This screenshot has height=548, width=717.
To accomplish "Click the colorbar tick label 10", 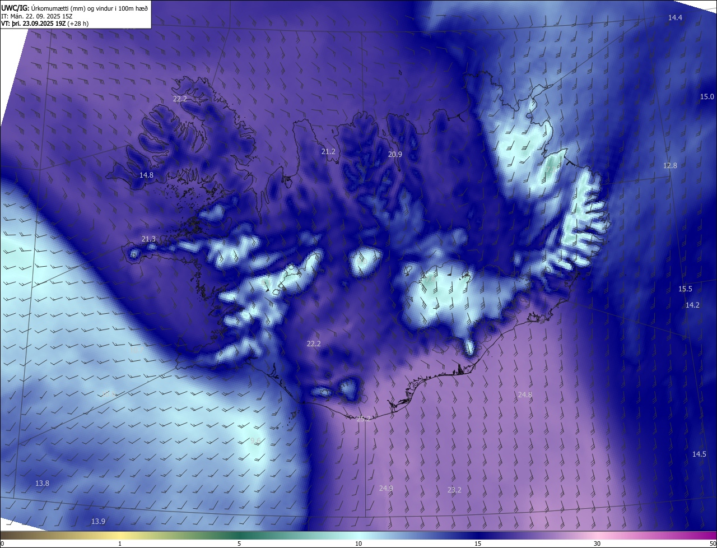I will tap(358, 544).
